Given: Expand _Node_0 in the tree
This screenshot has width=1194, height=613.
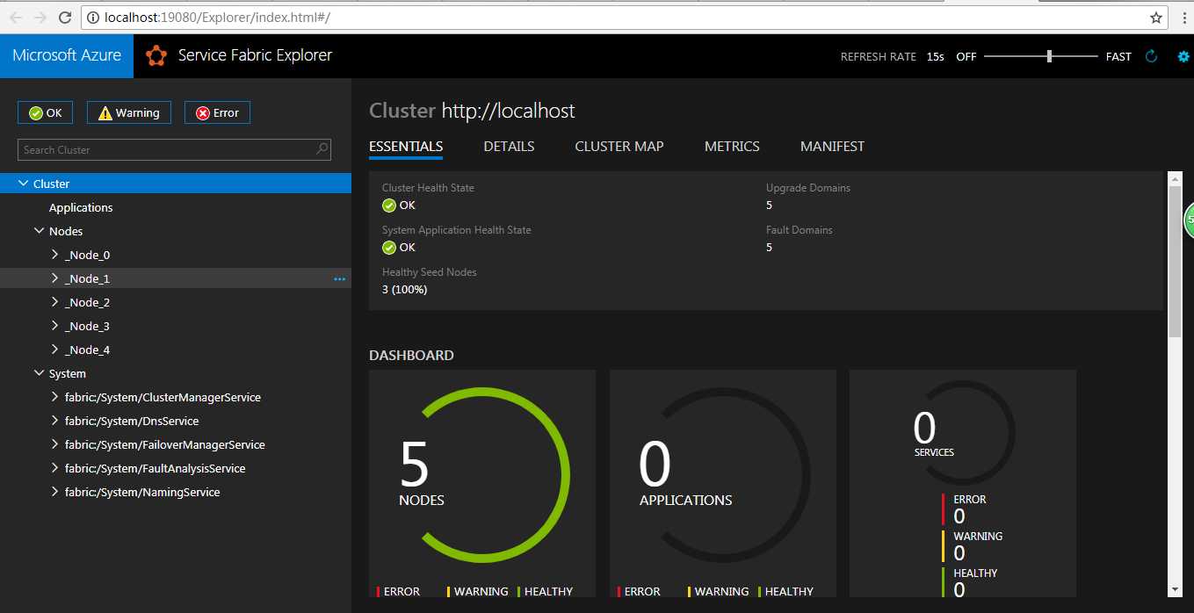Looking at the screenshot, I should (x=55, y=255).
